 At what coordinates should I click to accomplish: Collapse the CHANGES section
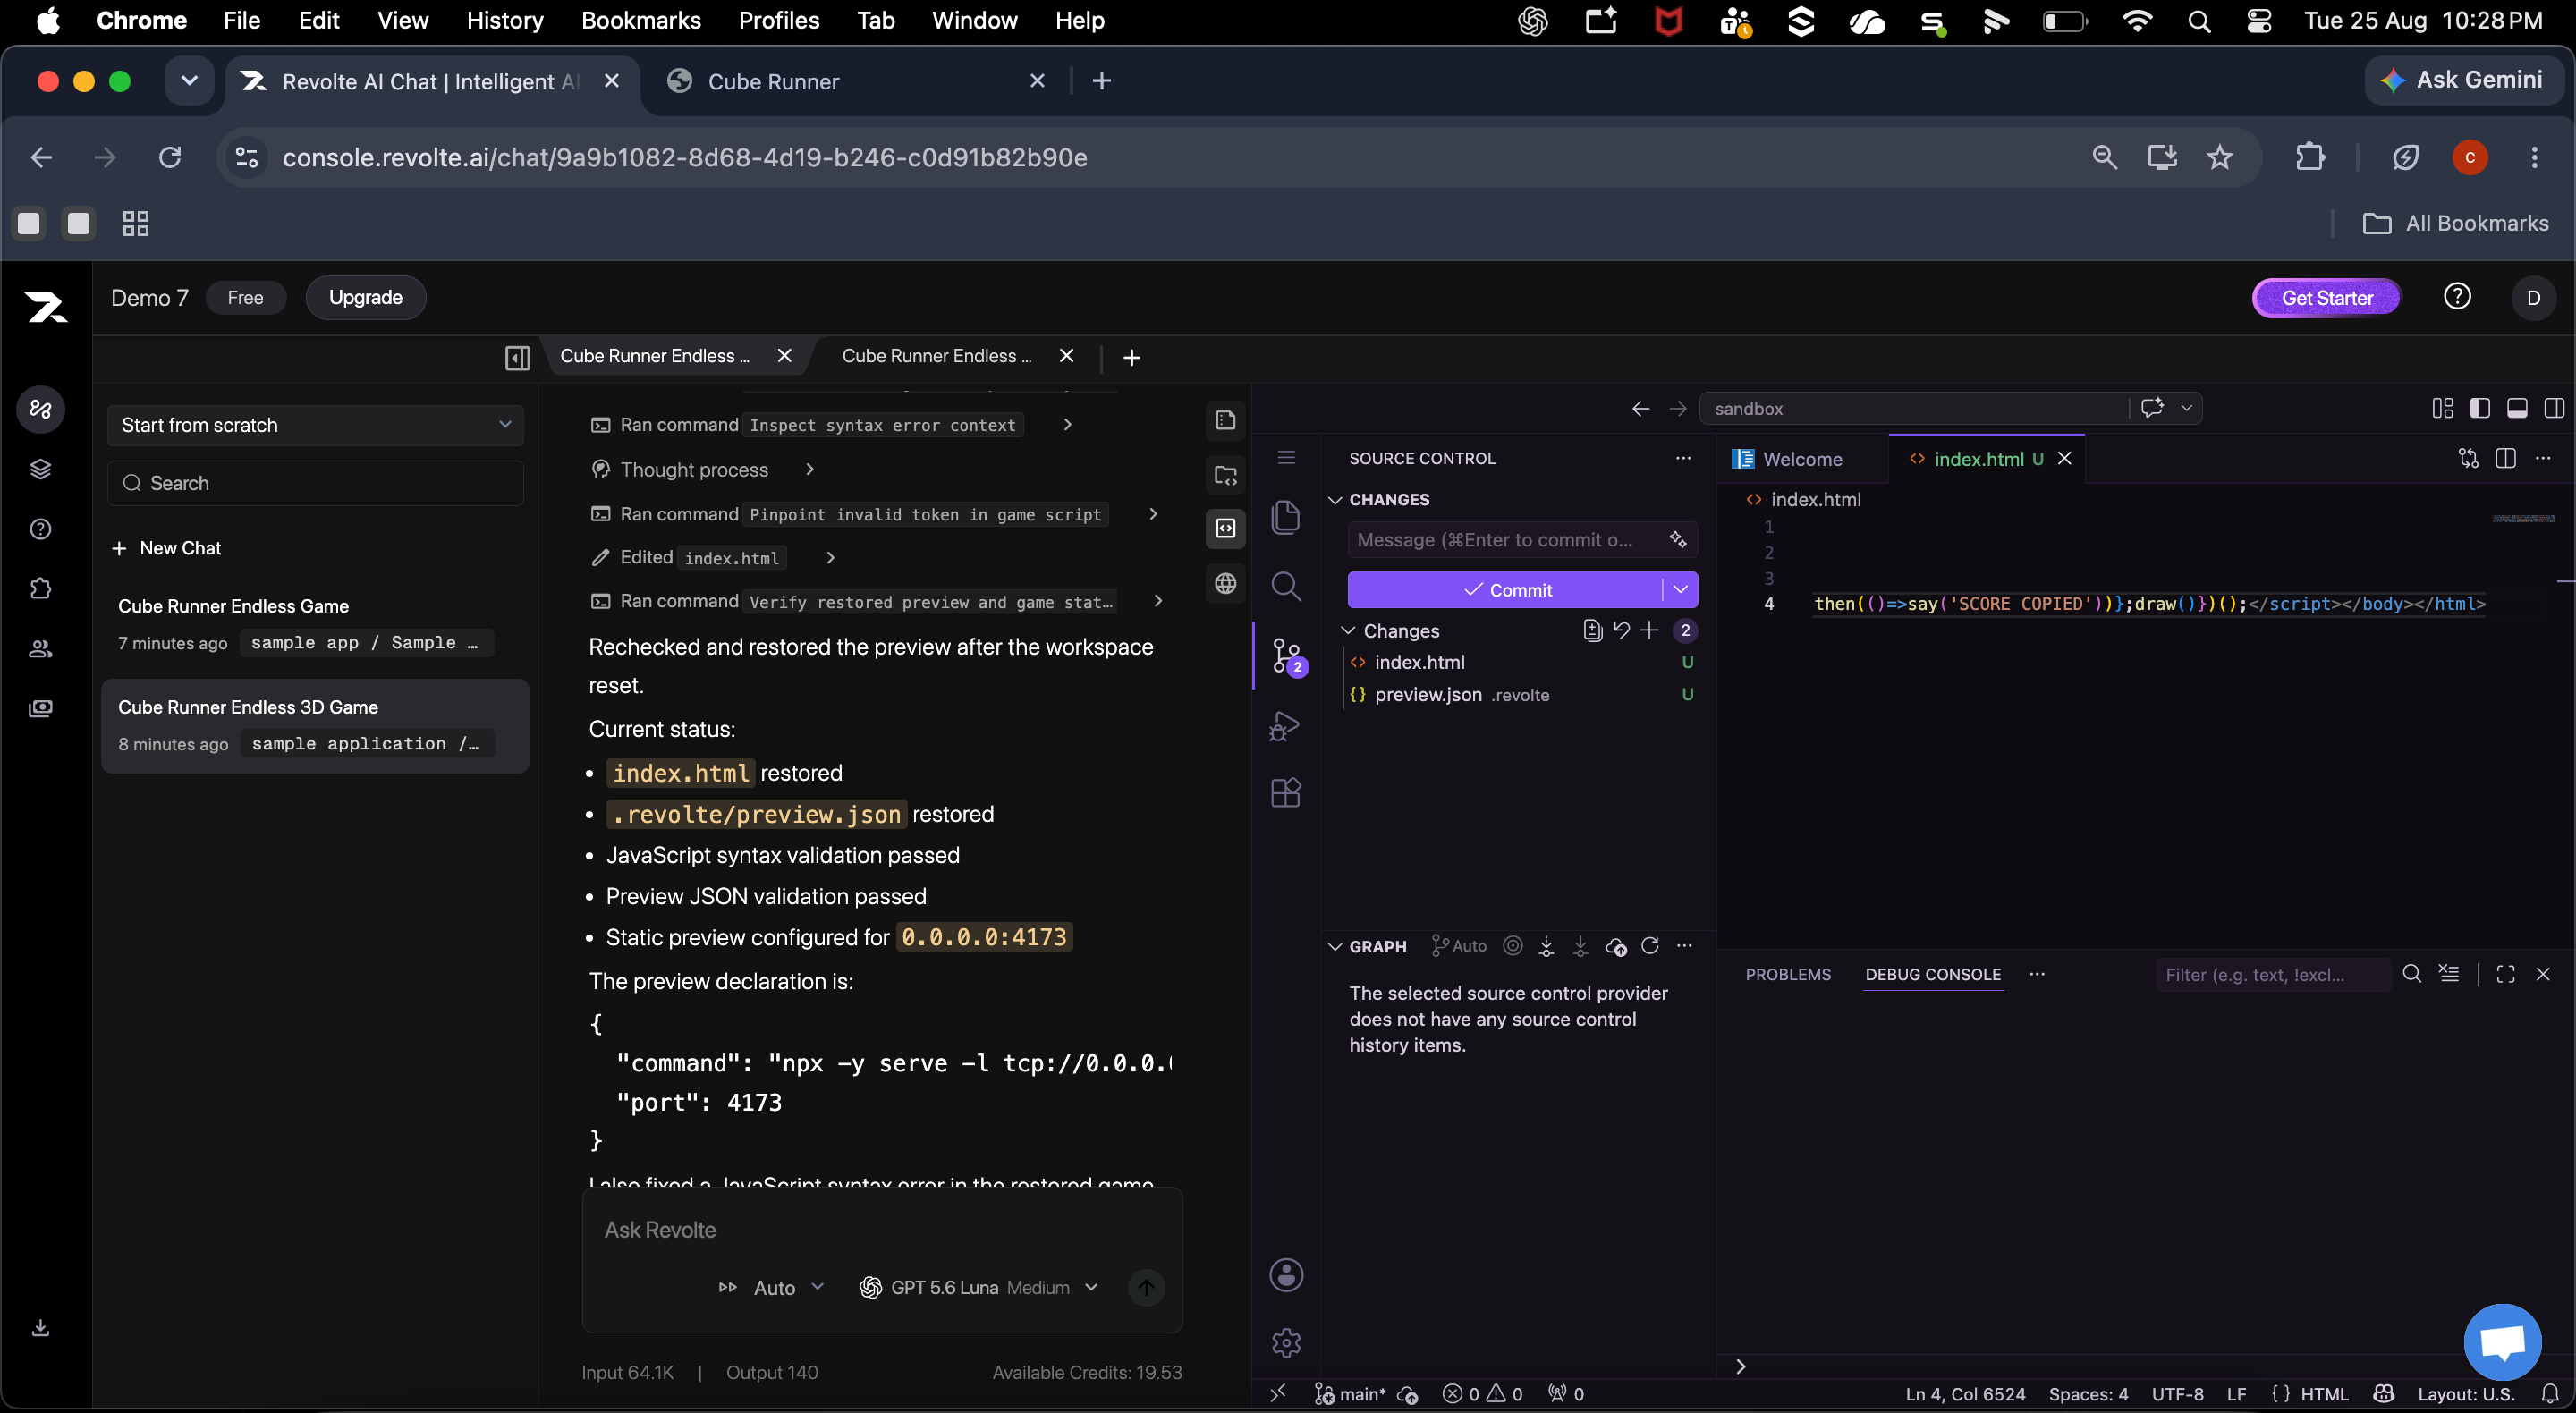(1335, 500)
